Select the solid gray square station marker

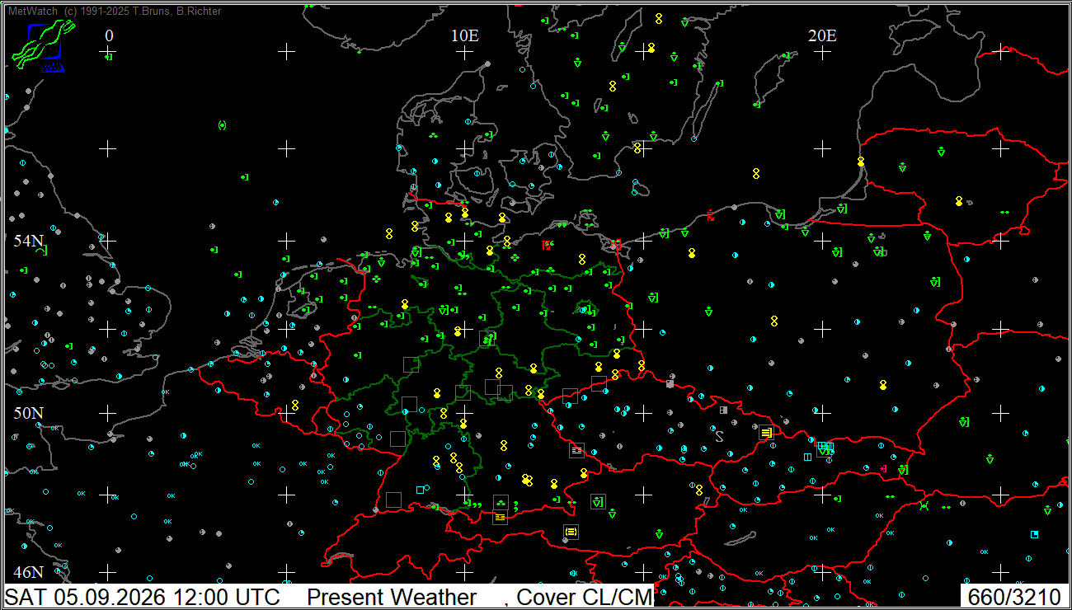[x=670, y=383]
